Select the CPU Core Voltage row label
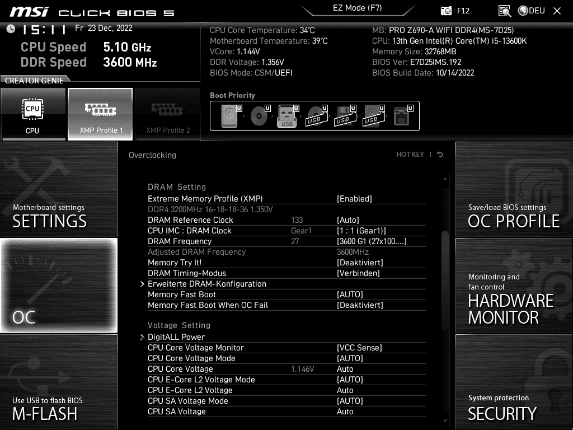The width and height of the screenshot is (573, 430). 180,368
